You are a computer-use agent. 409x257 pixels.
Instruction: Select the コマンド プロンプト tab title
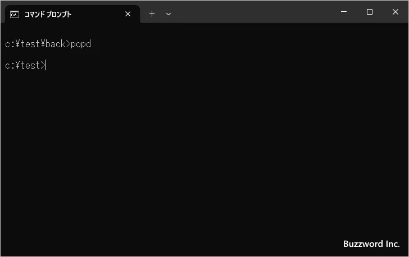(x=48, y=14)
